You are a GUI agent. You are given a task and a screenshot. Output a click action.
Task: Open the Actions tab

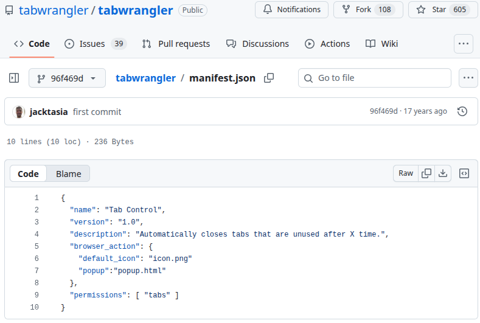(327, 44)
